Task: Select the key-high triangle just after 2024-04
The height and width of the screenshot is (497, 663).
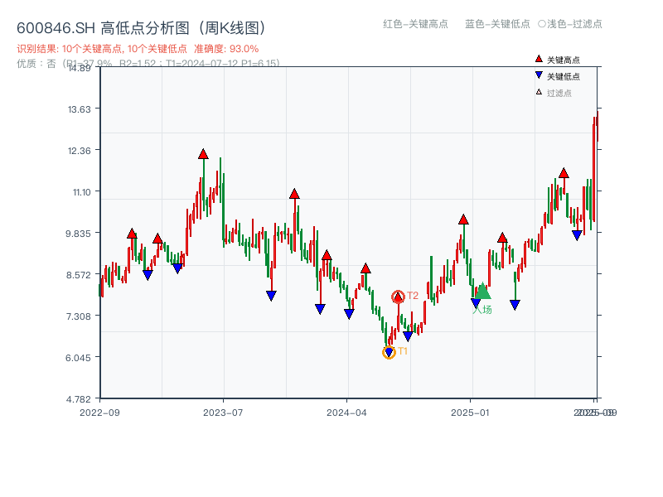Action: [x=365, y=268]
